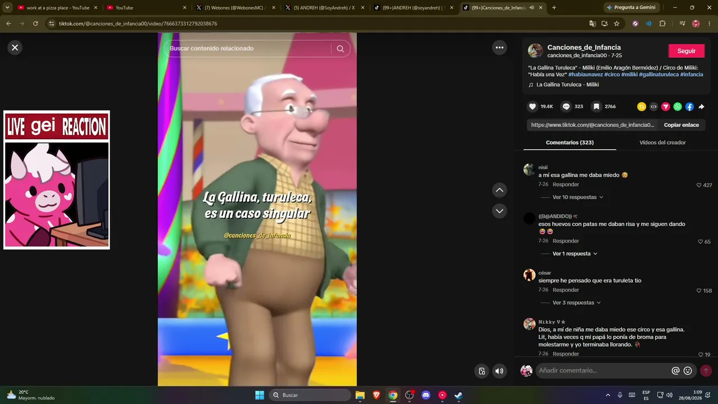
Task: Click the Pregunta a Gemini button
Action: (x=631, y=8)
